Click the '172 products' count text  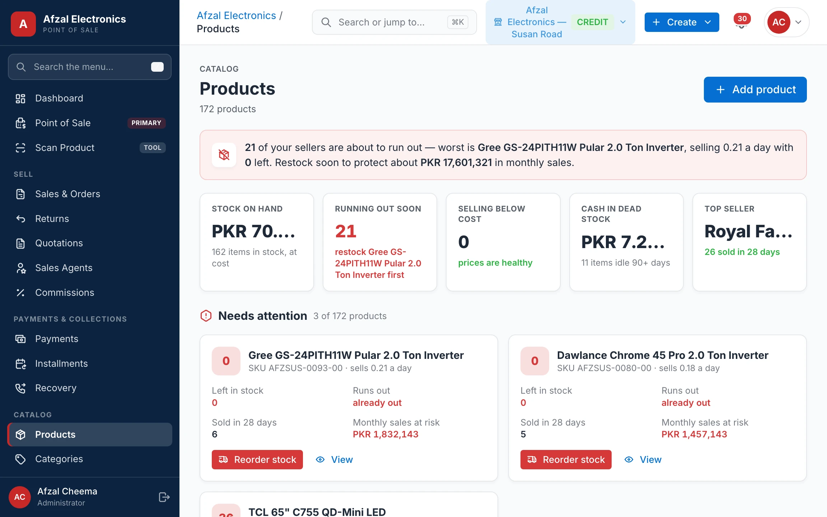pyautogui.click(x=228, y=109)
